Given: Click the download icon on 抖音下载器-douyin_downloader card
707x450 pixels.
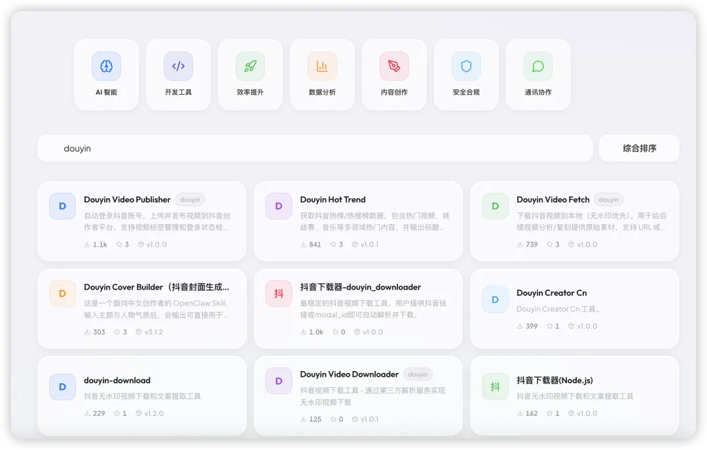Looking at the screenshot, I should (304, 332).
